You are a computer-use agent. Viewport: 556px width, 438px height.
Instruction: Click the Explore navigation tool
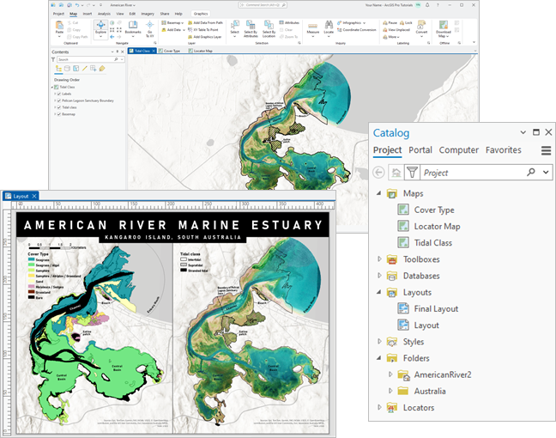pos(100,27)
